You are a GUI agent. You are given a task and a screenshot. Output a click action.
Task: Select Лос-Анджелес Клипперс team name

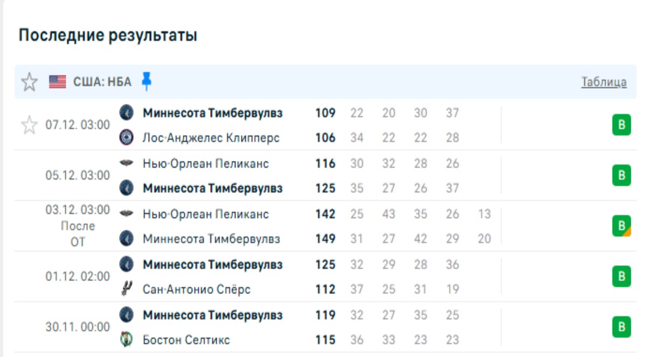pos(211,138)
